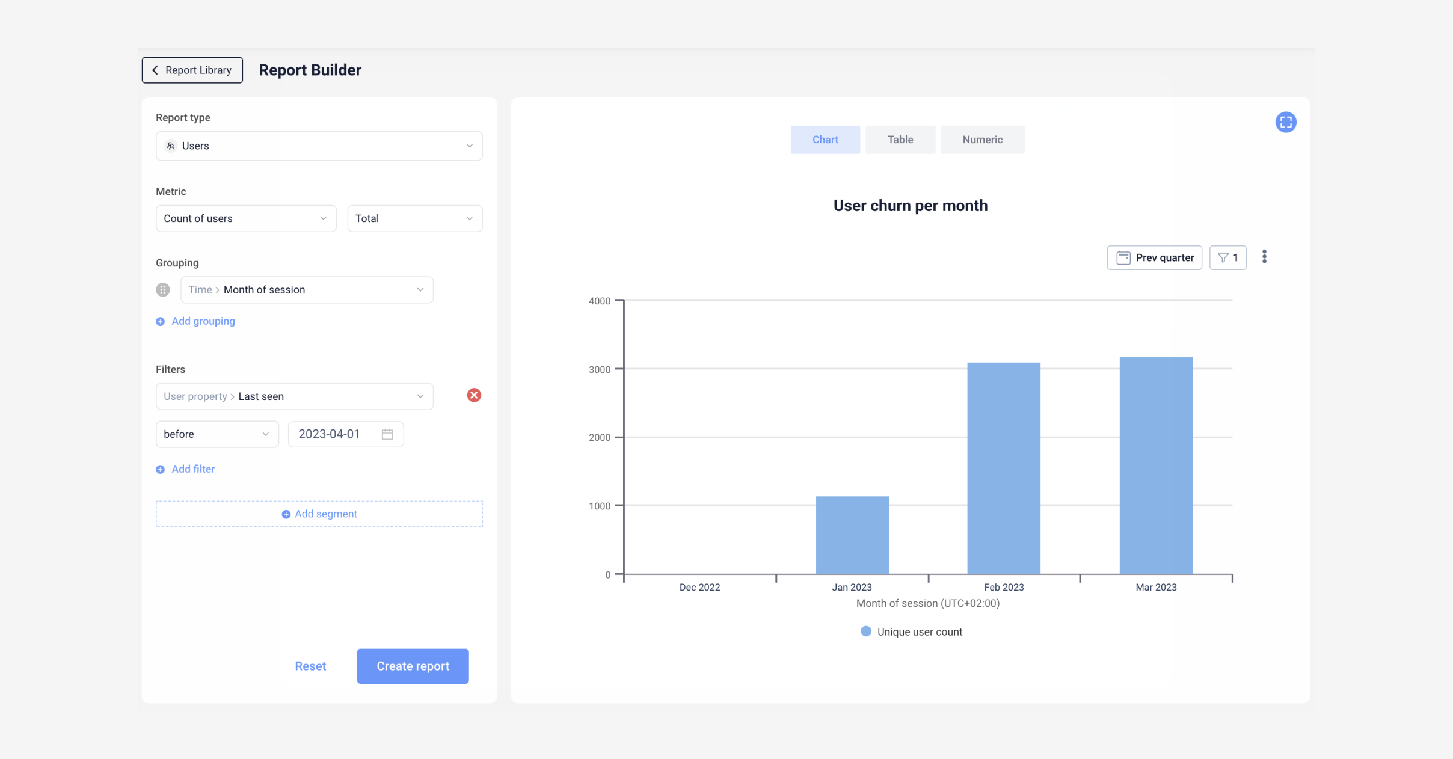The width and height of the screenshot is (1453, 759).
Task: Switch to the Table view
Action: pos(900,139)
